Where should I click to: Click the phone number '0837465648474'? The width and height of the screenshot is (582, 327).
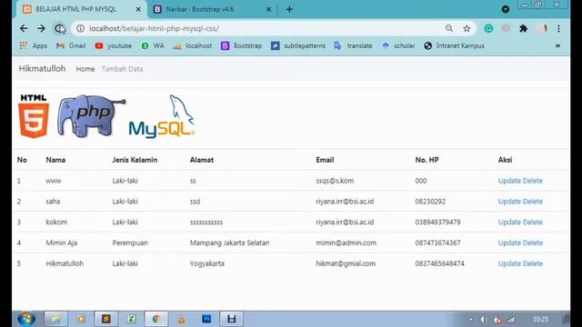[439, 263]
